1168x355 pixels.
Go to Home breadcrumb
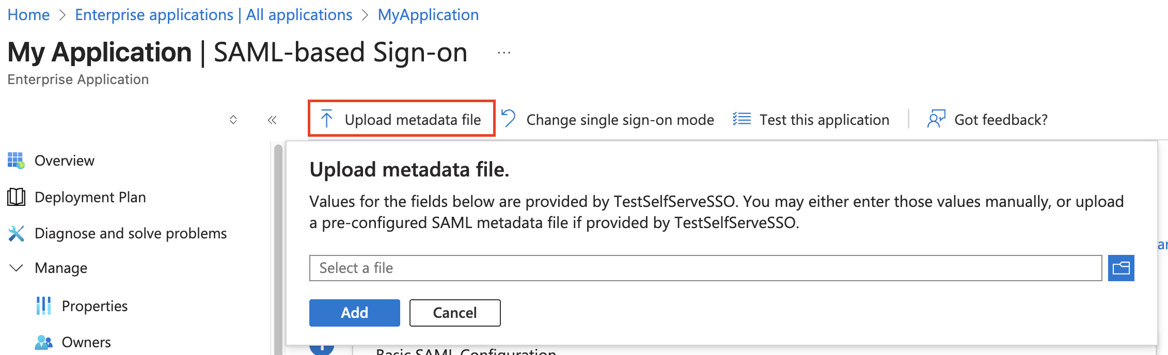pyautogui.click(x=28, y=15)
